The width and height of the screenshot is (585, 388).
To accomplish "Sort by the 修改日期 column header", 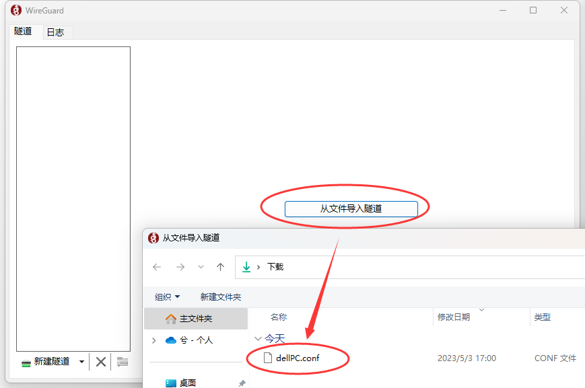I will coord(454,317).
